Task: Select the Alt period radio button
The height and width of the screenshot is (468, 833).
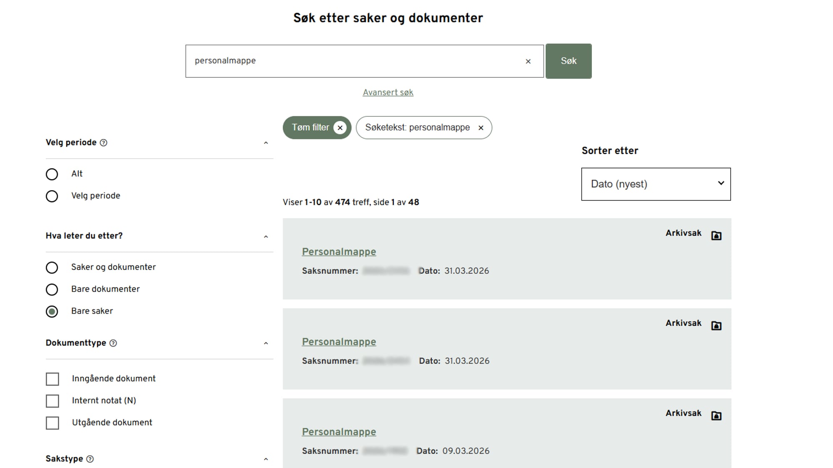Action: coord(52,174)
